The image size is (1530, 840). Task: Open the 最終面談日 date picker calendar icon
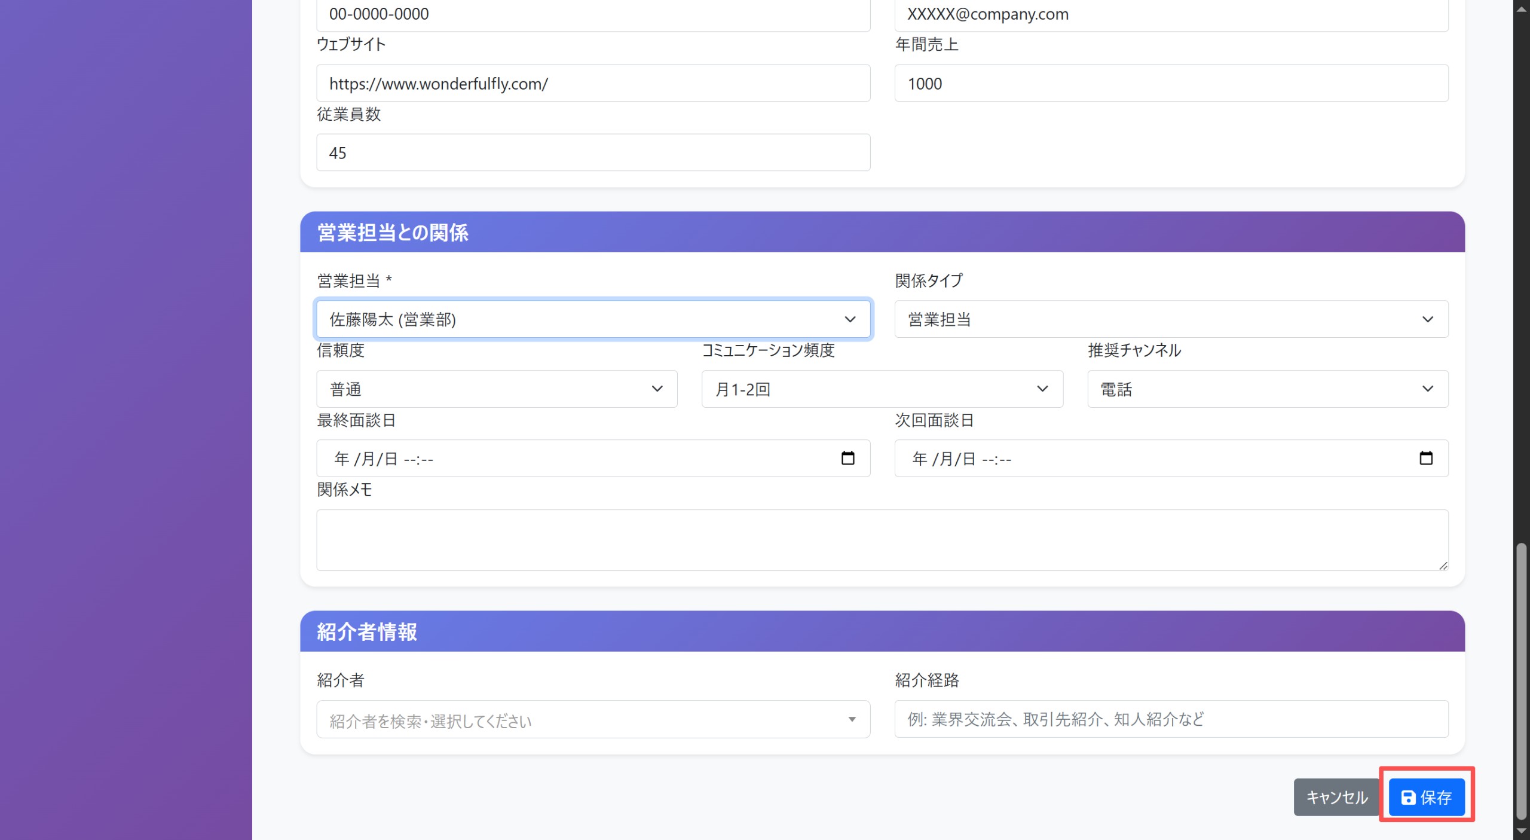tap(848, 458)
